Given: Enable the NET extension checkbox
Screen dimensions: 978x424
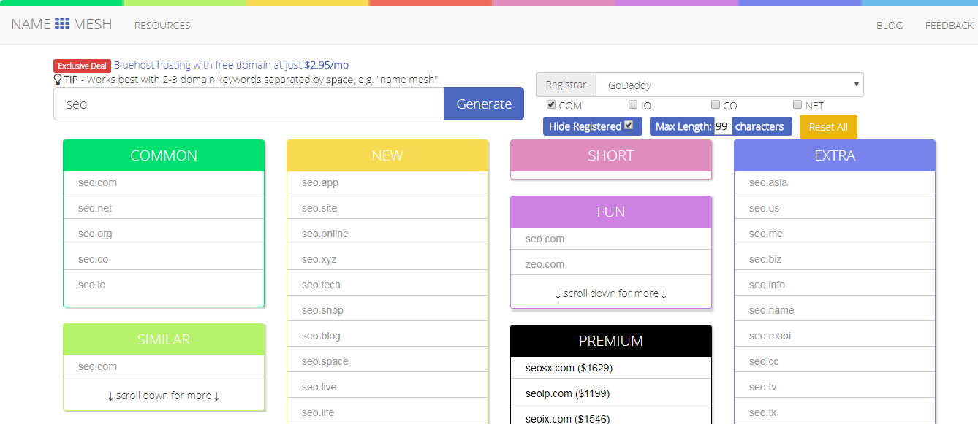Looking at the screenshot, I should pyautogui.click(x=797, y=104).
